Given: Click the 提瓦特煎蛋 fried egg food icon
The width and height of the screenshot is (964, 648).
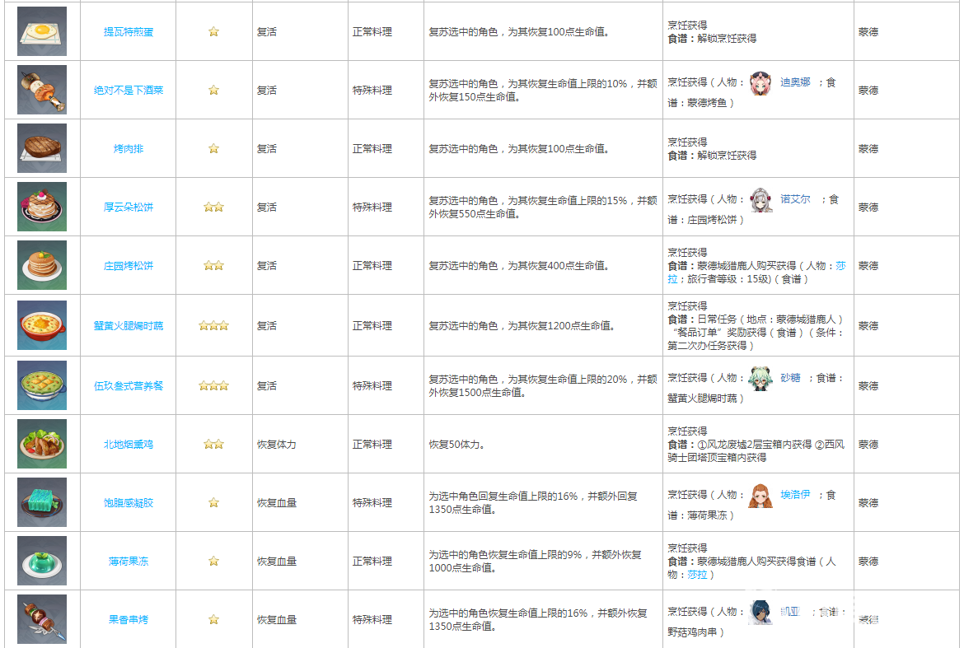Looking at the screenshot, I should tap(41, 31).
